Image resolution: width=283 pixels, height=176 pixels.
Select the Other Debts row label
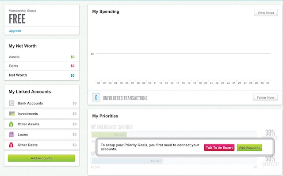click(x=27, y=145)
